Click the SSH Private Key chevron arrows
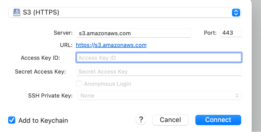The image size is (261, 132). click(x=237, y=96)
